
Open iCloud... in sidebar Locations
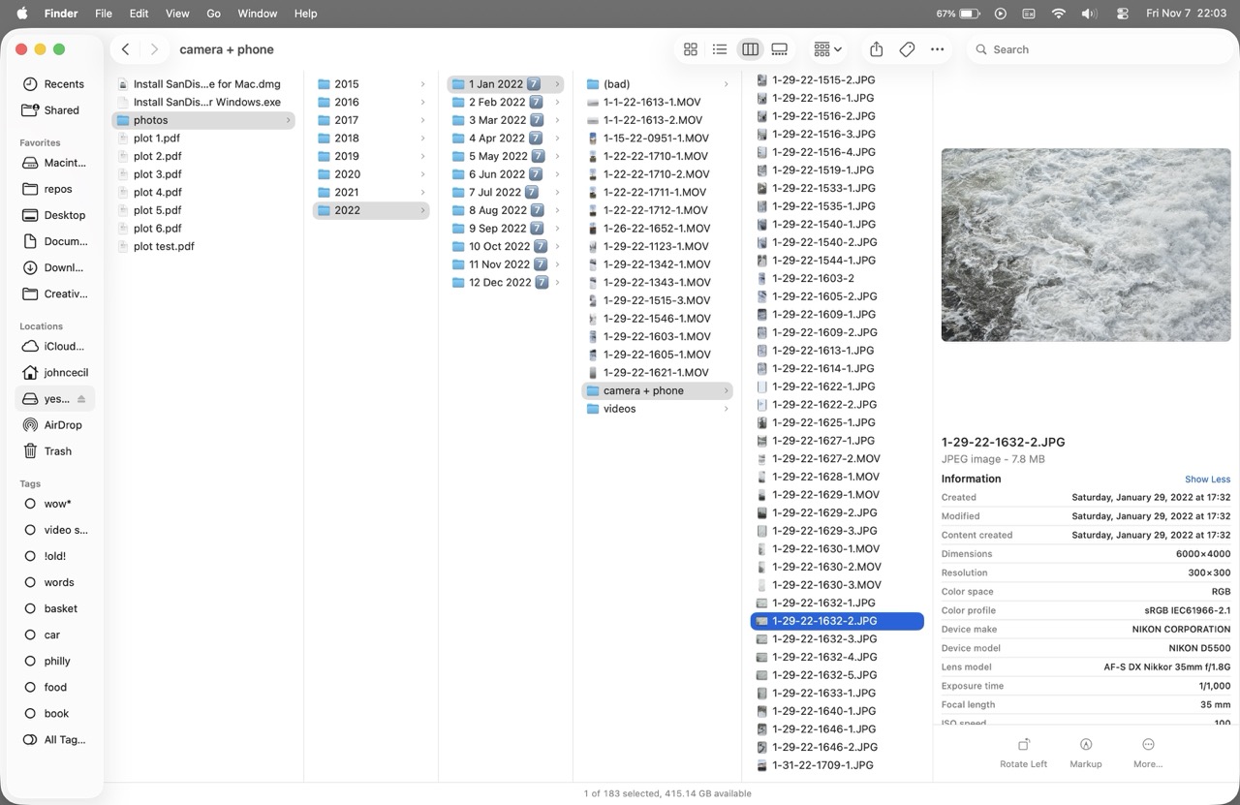coord(54,347)
